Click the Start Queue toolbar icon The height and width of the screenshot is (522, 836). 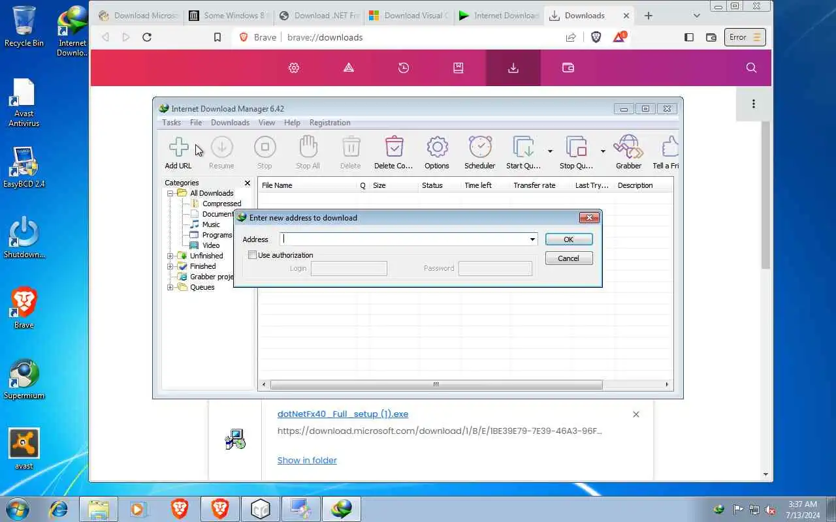tap(524, 147)
